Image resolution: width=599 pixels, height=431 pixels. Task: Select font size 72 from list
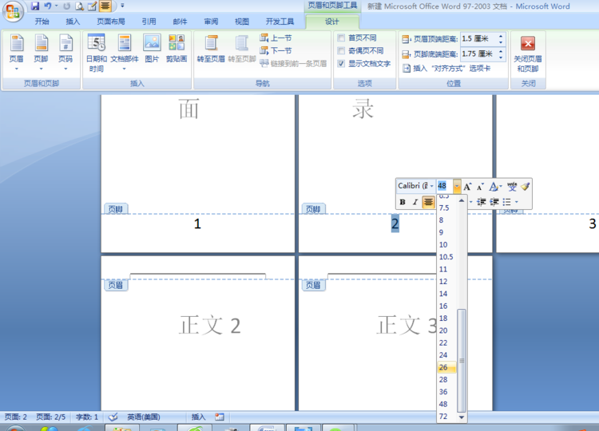[446, 416]
